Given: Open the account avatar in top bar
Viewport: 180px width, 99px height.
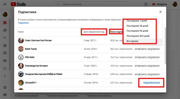Looking at the screenshot, I should click(175, 4).
